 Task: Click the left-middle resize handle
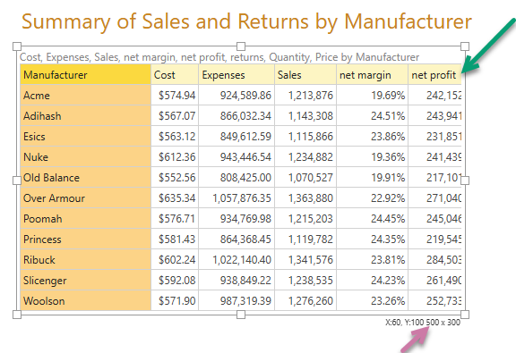(x=17, y=181)
